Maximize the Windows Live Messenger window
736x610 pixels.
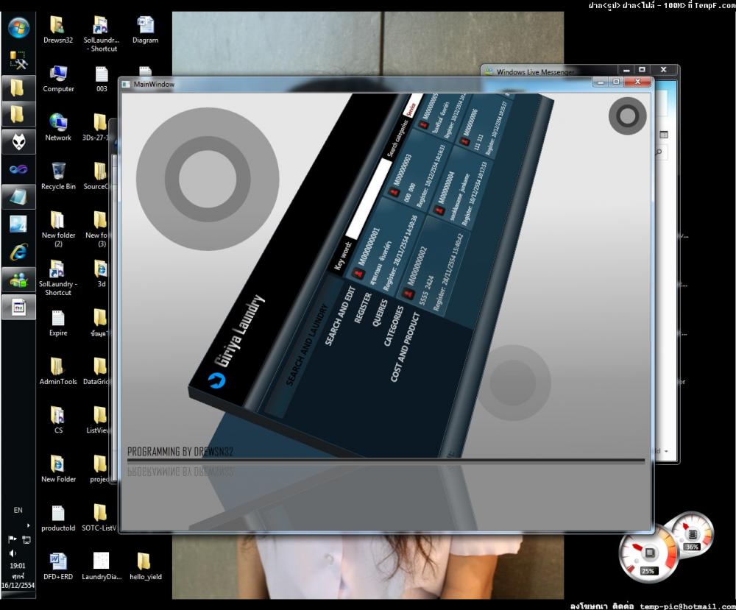pyautogui.click(x=642, y=69)
